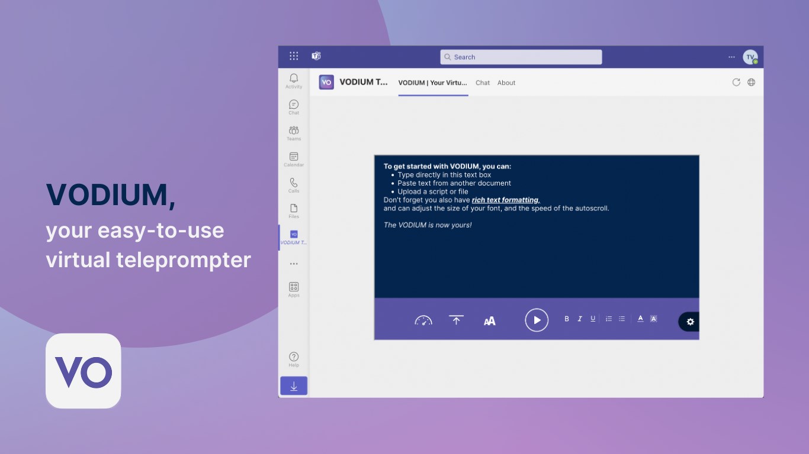The height and width of the screenshot is (454, 809).
Task: Open Help in the sidebar
Action: coord(294,359)
